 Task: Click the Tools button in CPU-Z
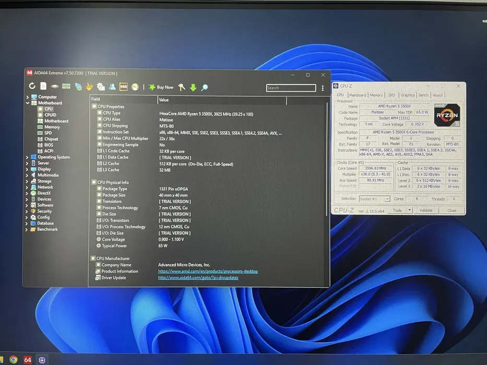[x=397, y=211]
